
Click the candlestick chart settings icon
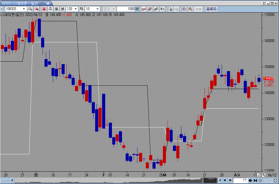click(184, 9)
